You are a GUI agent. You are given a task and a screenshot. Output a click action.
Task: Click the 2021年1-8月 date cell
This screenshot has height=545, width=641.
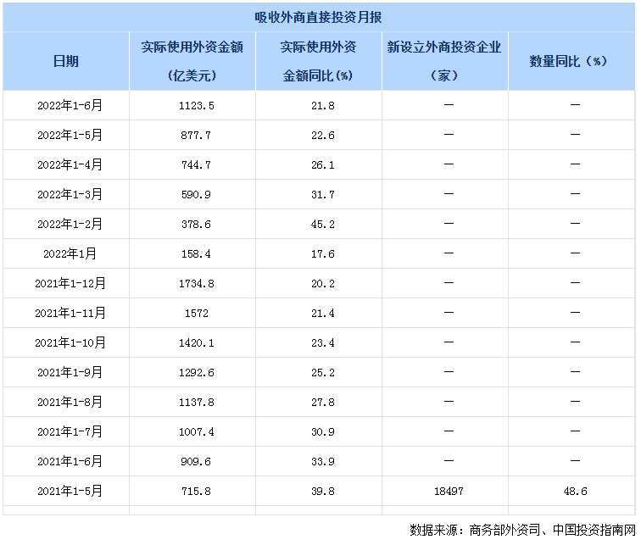pos(70,402)
